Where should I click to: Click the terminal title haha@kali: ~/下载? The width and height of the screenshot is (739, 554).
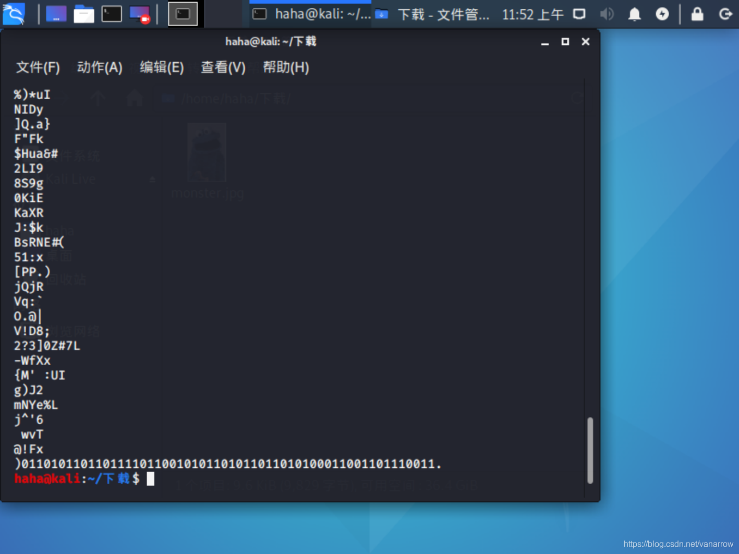pos(271,42)
